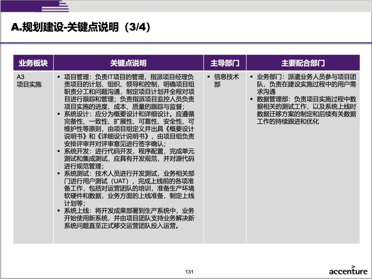372x279 pixels.
Task: Click the '系统上线' bullet paragraph
Action: point(126,218)
